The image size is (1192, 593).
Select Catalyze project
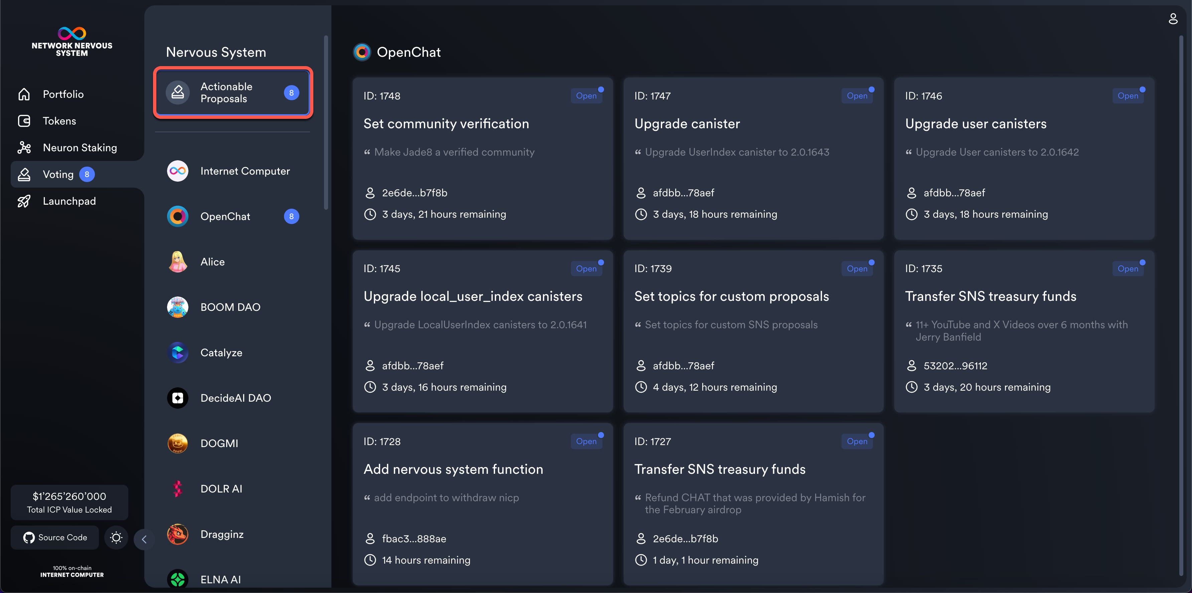point(221,353)
